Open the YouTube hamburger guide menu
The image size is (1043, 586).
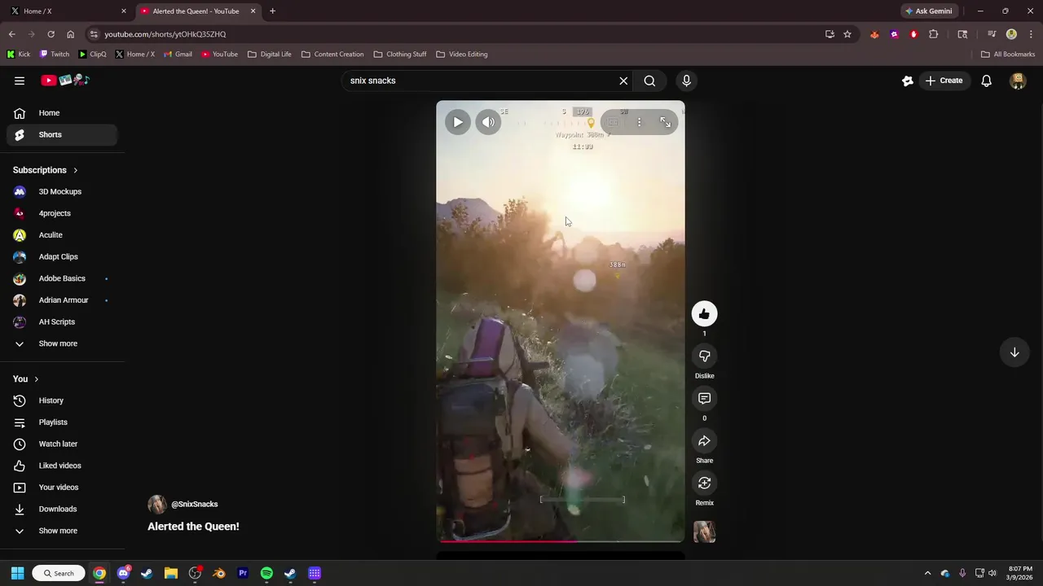pos(20,81)
